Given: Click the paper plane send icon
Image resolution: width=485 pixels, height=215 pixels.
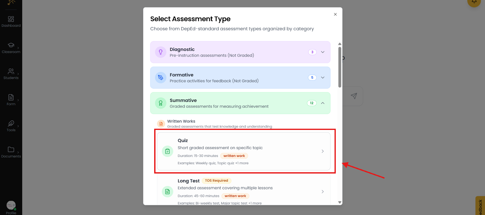Looking at the screenshot, I should (x=354, y=96).
